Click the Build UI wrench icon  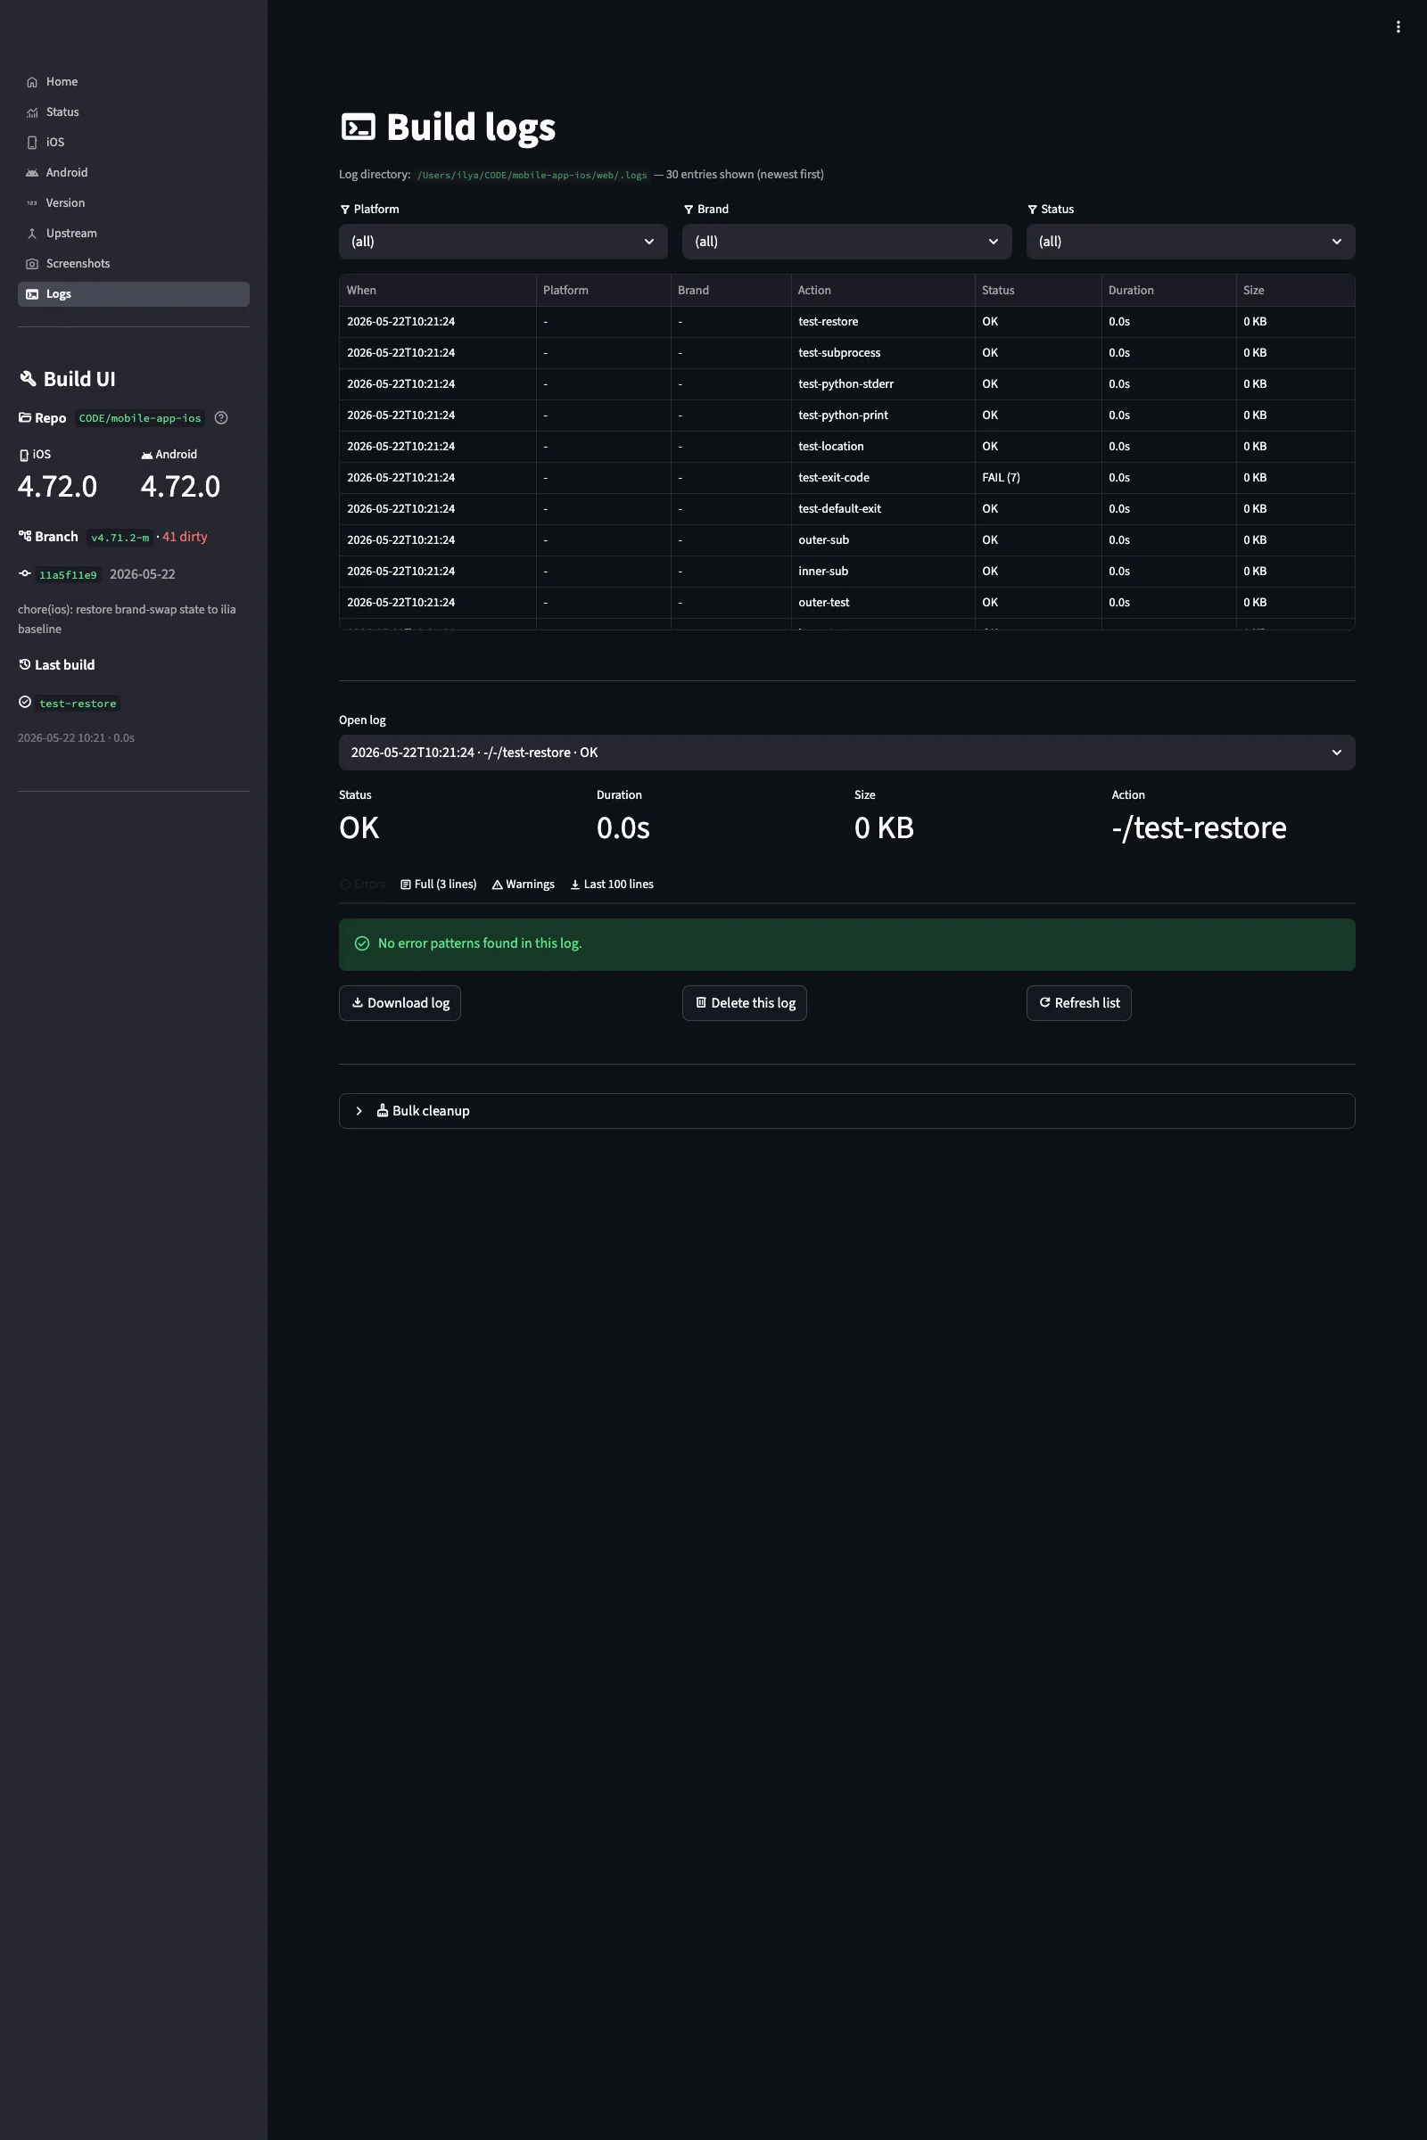point(29,378)
